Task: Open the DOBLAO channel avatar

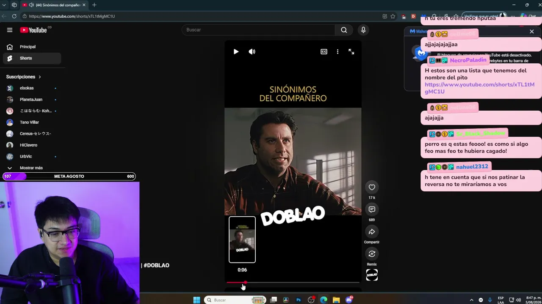Action: tap(372, 275)
